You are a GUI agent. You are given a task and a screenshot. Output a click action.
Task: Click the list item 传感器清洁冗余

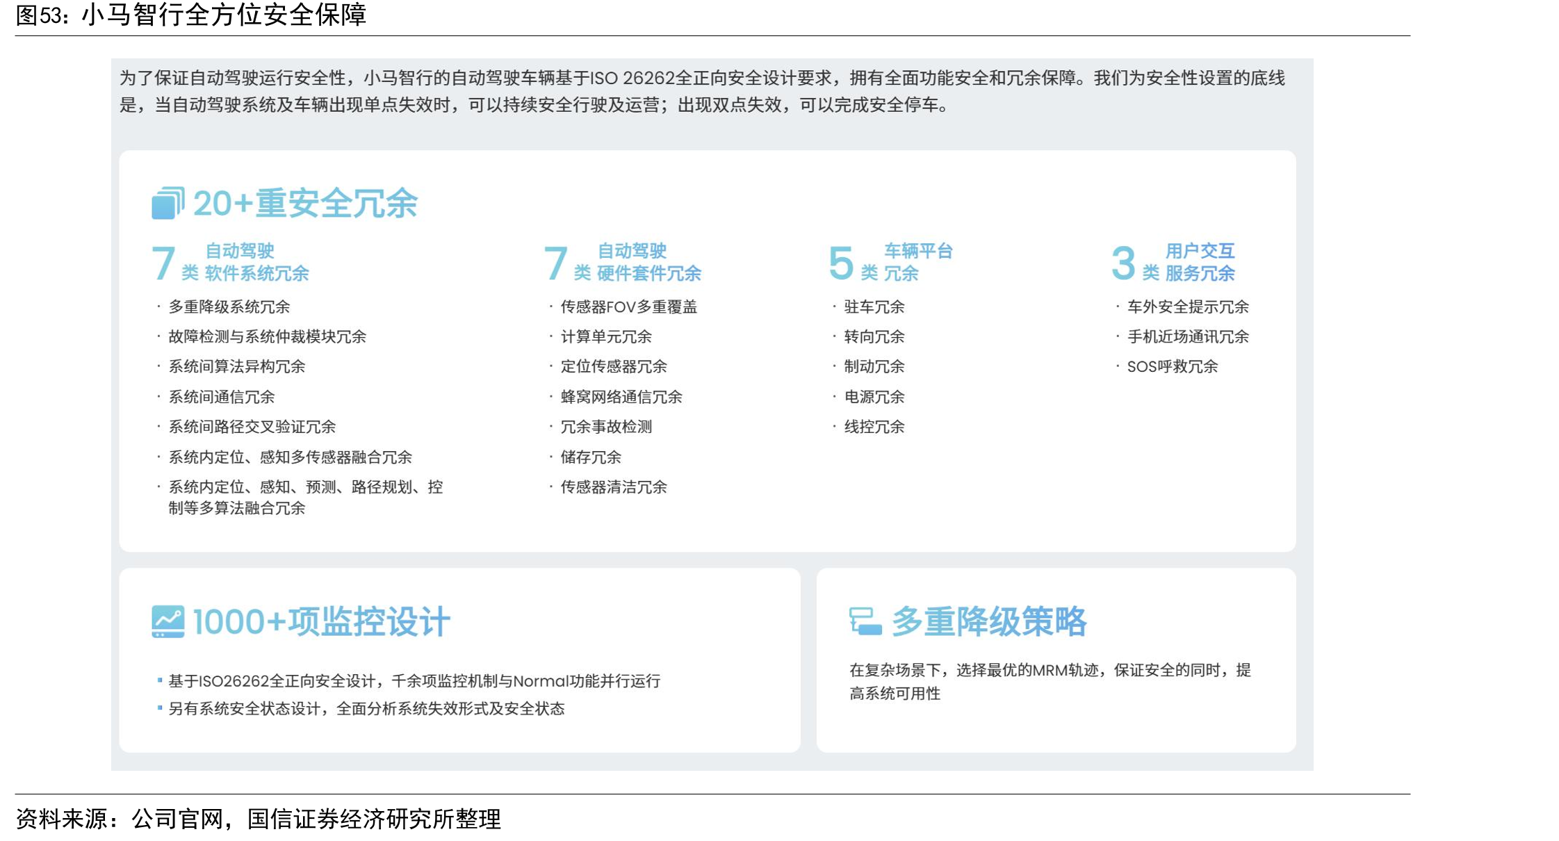point(614,487)
